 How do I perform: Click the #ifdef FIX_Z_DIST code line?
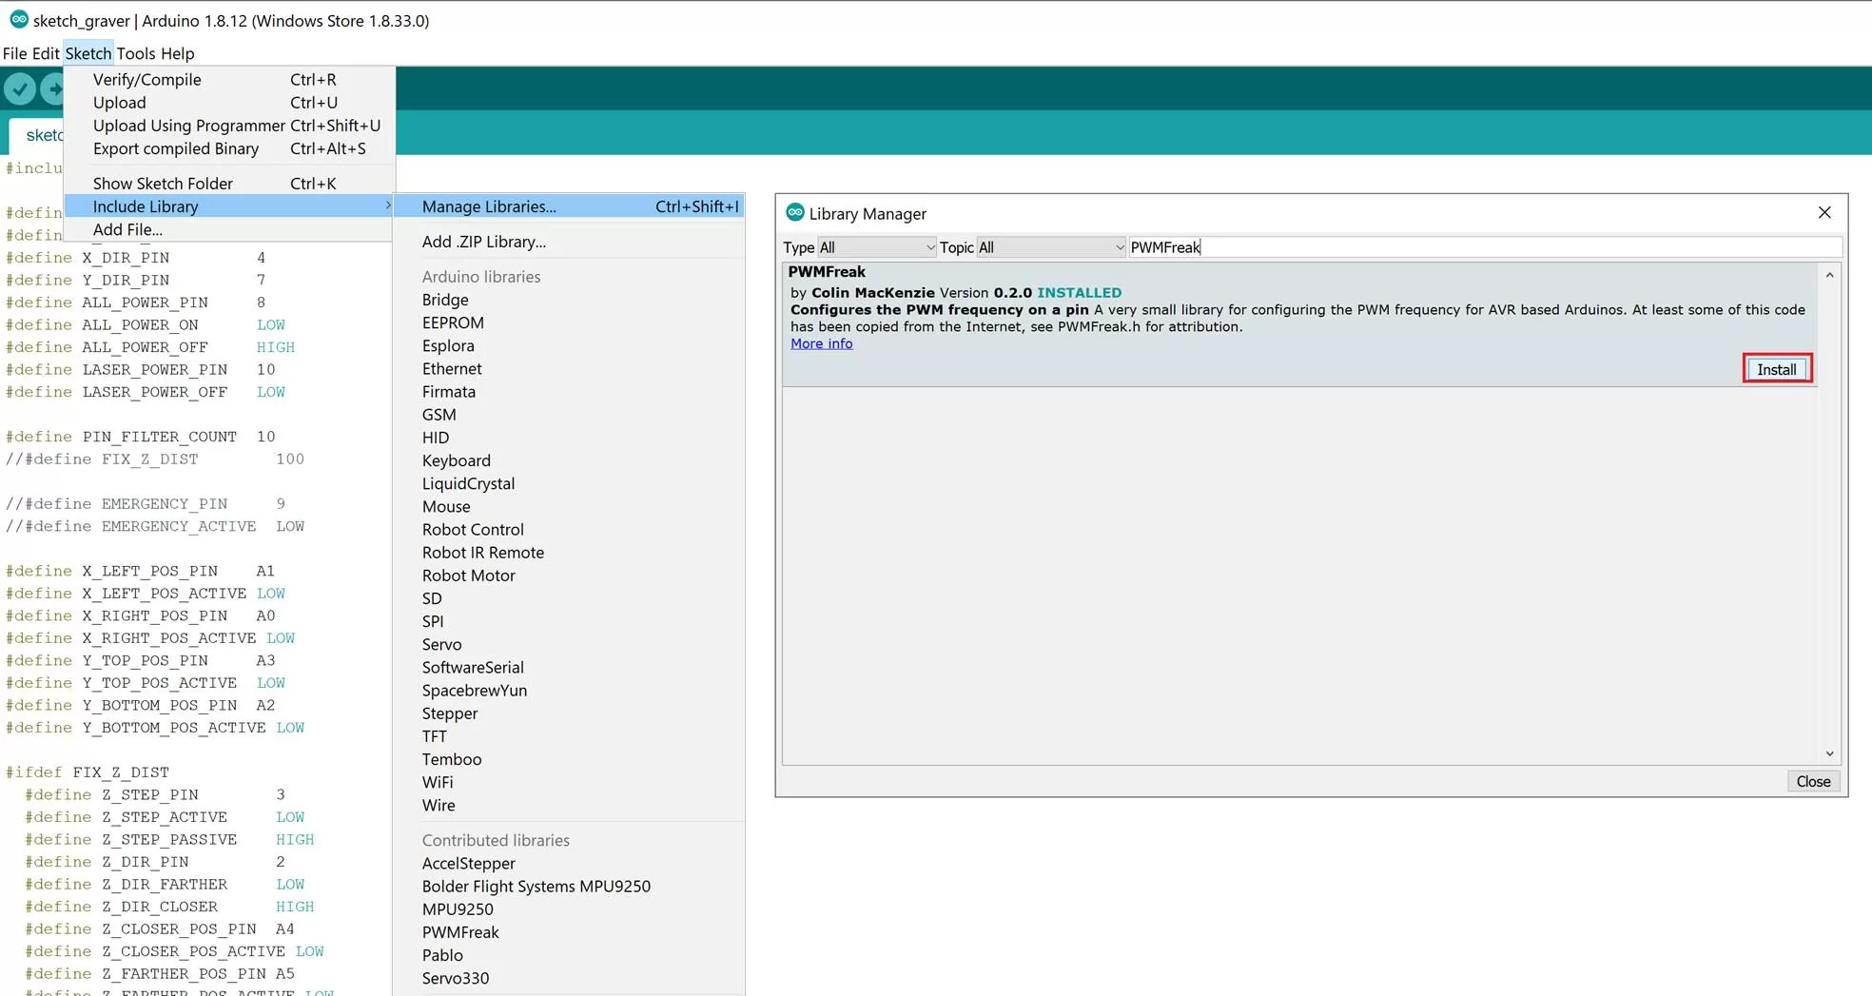(88, 772)
